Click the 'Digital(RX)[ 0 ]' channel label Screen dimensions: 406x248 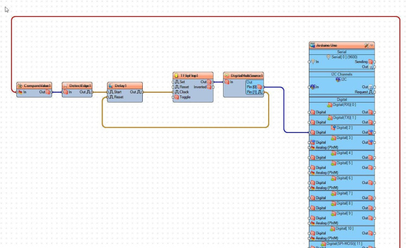[344, 105]
